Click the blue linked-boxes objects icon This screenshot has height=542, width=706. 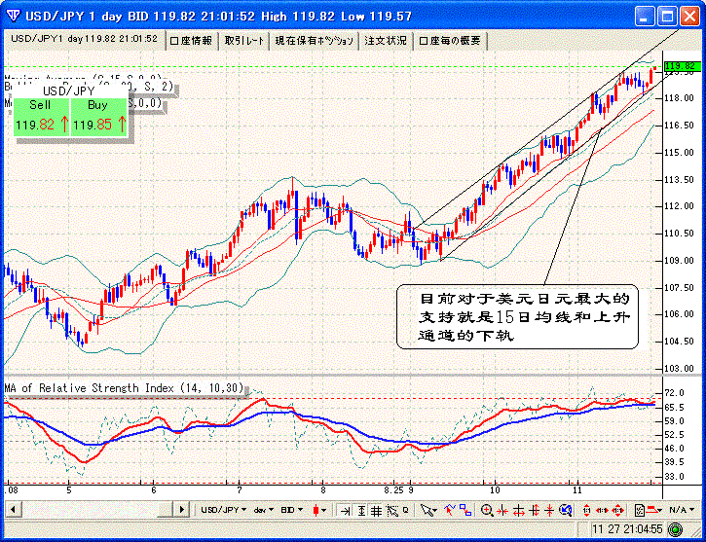click(465, 510)
